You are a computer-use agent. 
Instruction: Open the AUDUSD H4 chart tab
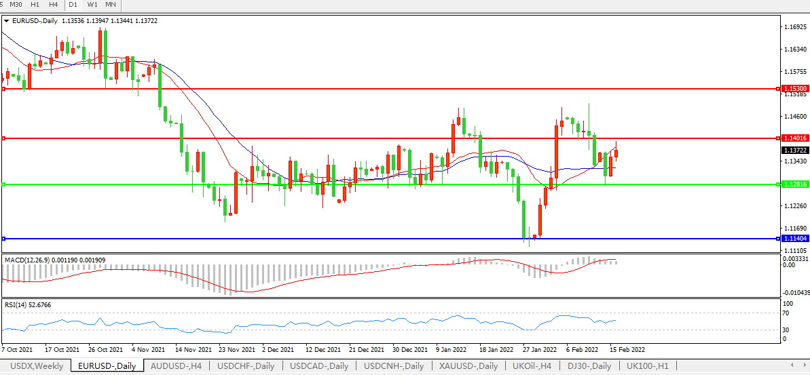176,366
